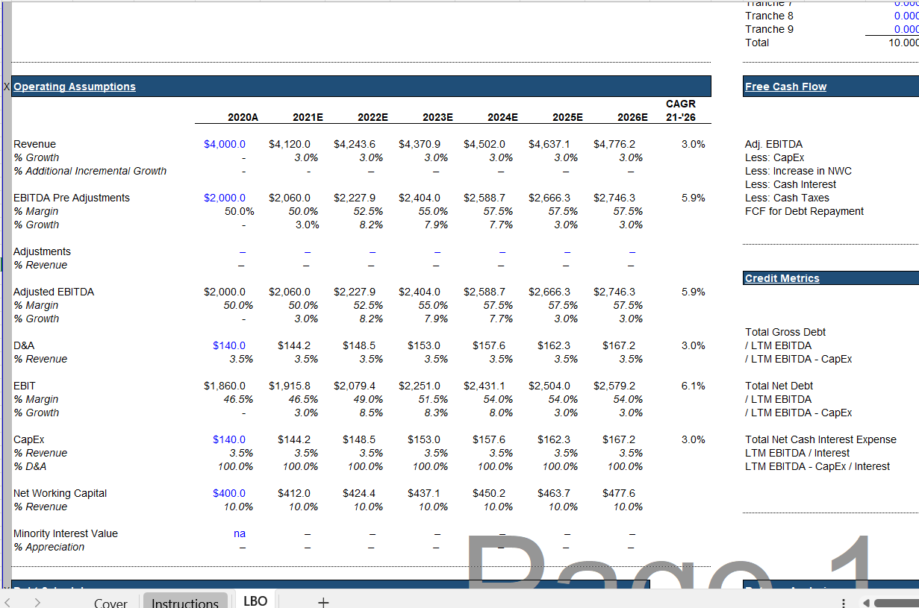
Task: Select the Tranche 9 label cell
Action: (769, 29)
